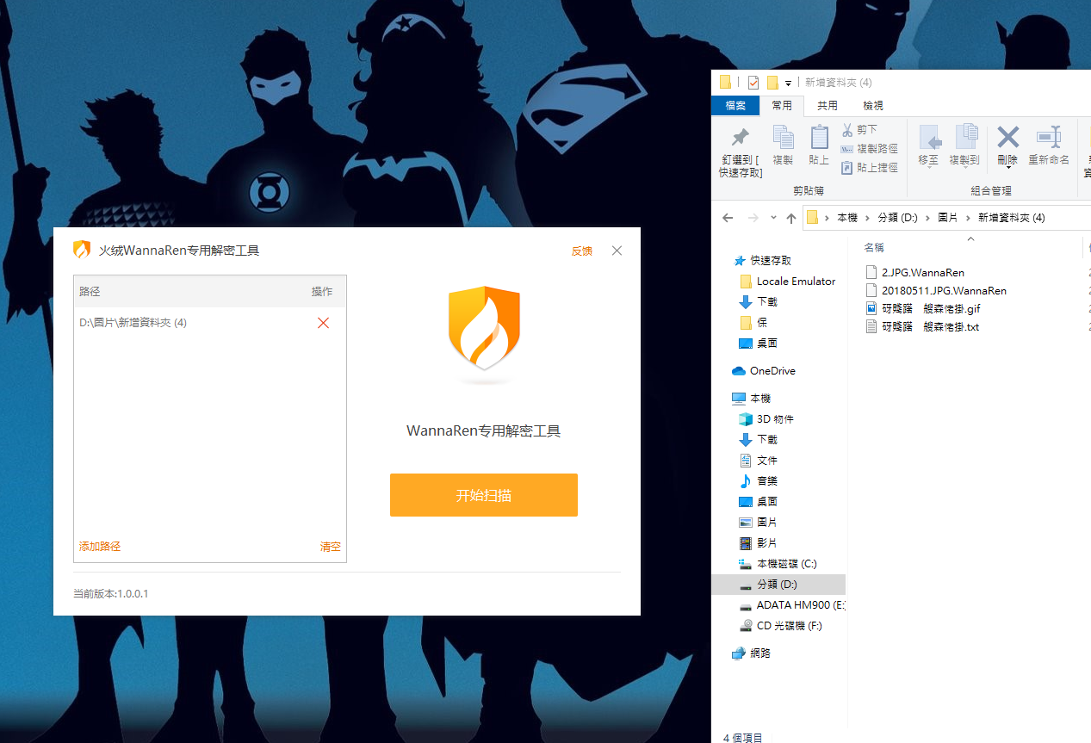
Task: Select the .gif file in the file list
Action: 931,309
